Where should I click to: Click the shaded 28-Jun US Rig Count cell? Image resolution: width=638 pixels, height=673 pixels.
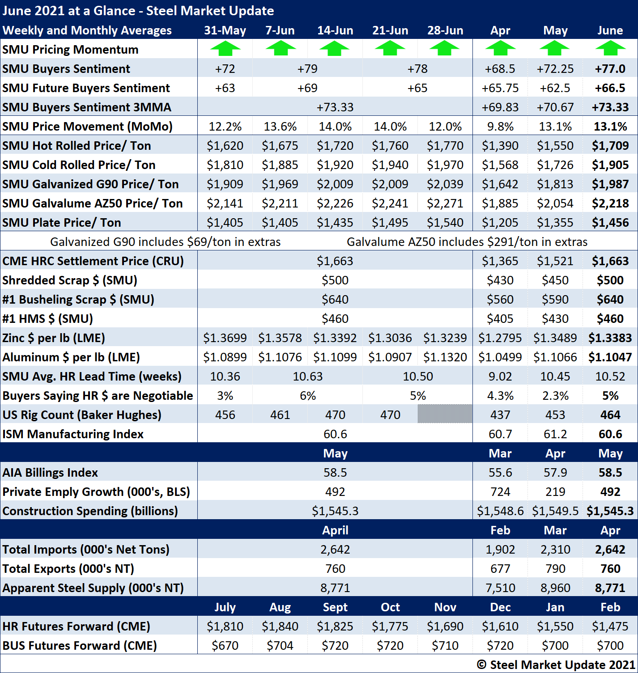445,415
